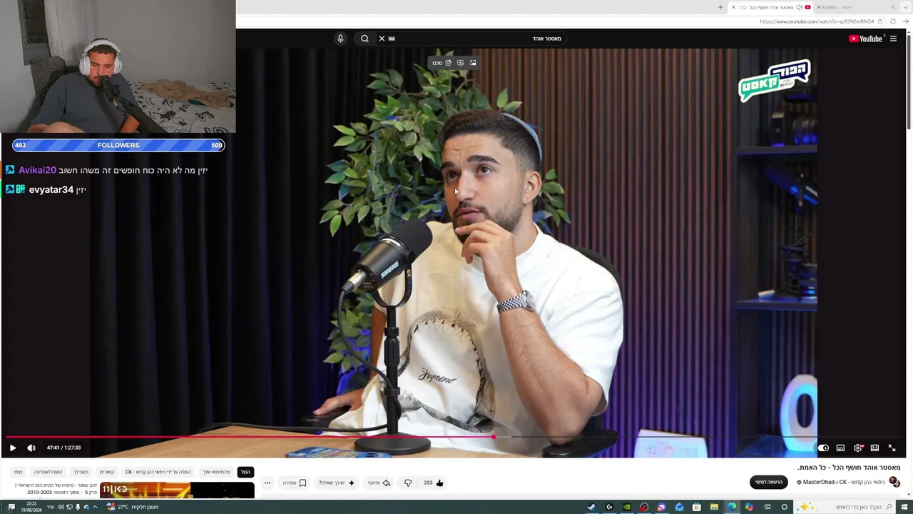
Task: Open Task View from the taskbar
Action: (767, 507)
